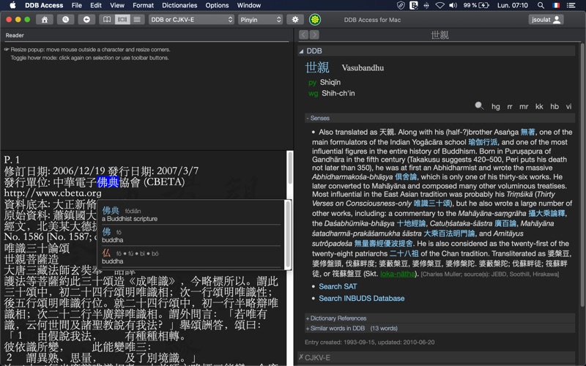Open the DDB or CJKV-E dropdown
The width and height of the screenshot is (586, 366).
[191, 20]
